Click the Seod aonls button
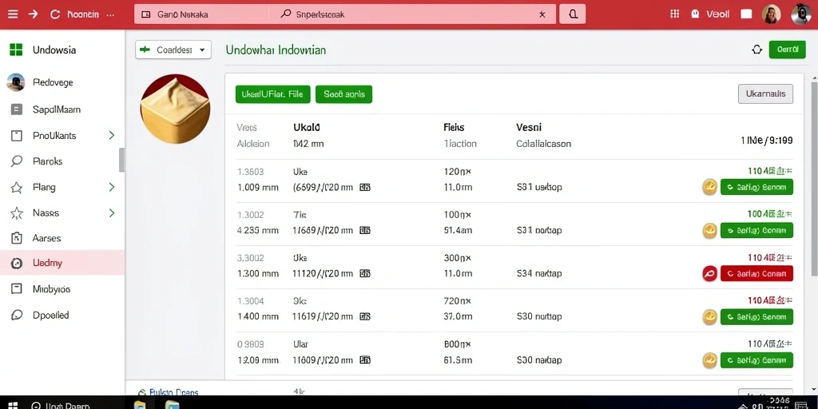The width and height of the screenshot is (818, 409). pos(343,94)
